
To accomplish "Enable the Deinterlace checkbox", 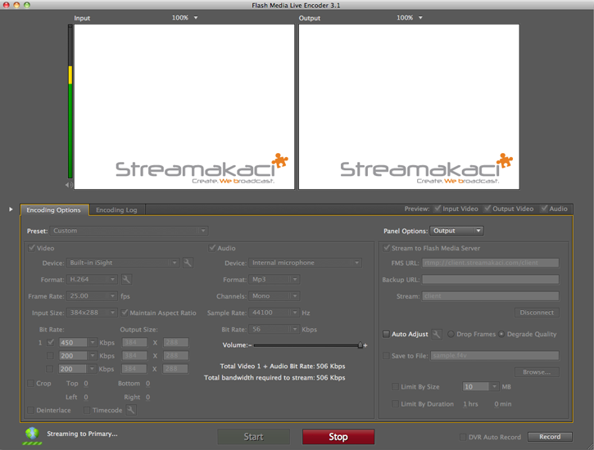I will 30,410.
